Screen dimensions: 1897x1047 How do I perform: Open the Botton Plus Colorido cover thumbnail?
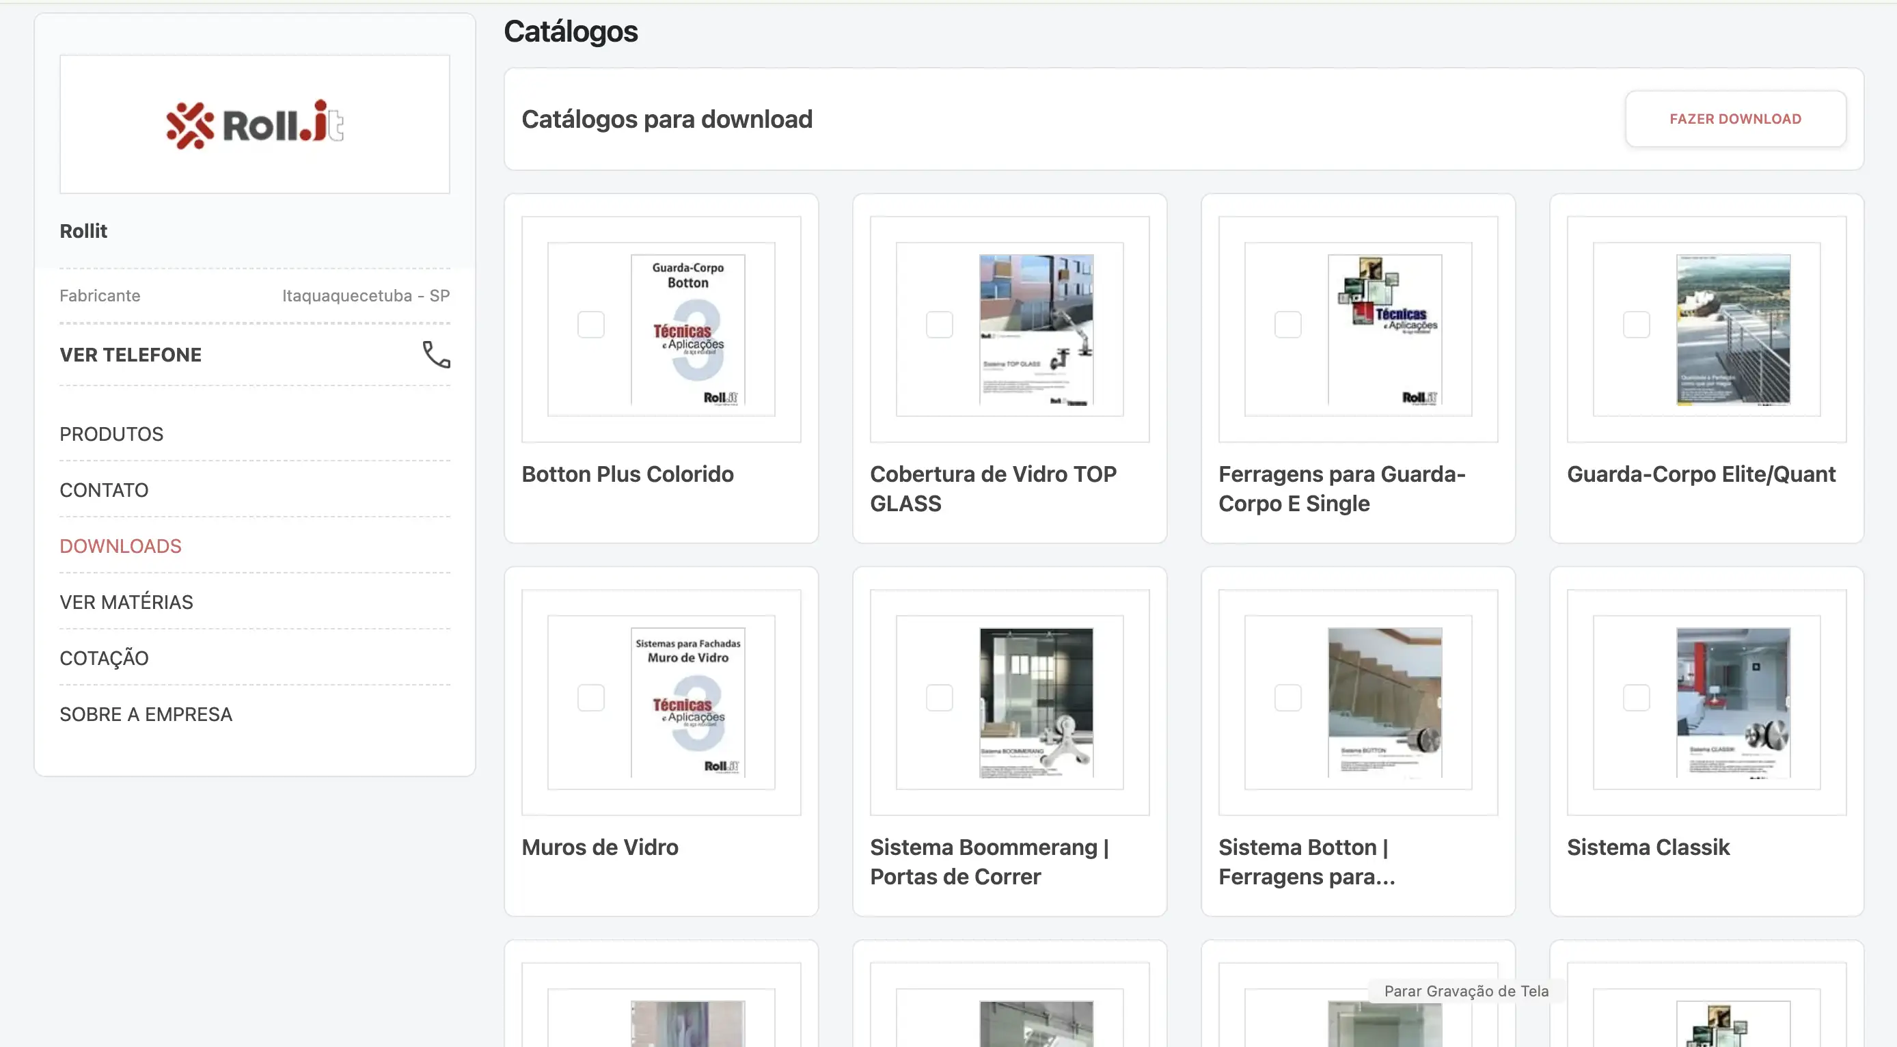click(x=687, y=329)
